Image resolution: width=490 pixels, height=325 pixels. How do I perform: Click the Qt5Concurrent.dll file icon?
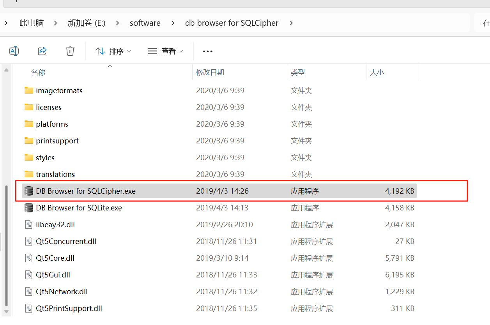pyautogui.click(x=29, y=241)
